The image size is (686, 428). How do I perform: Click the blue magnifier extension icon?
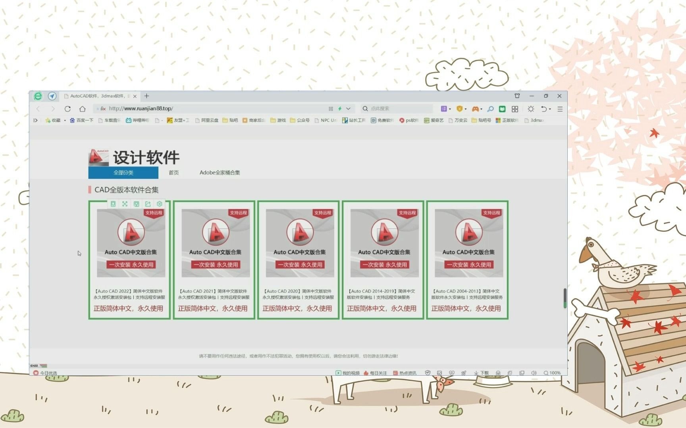coord(491,109)
